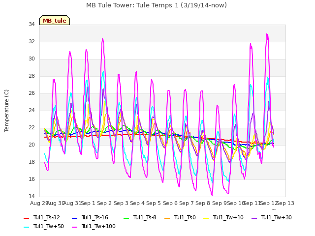Click the Sep 8 x-axis date label
Screen dimensions: 315x236
coord(203,203)
